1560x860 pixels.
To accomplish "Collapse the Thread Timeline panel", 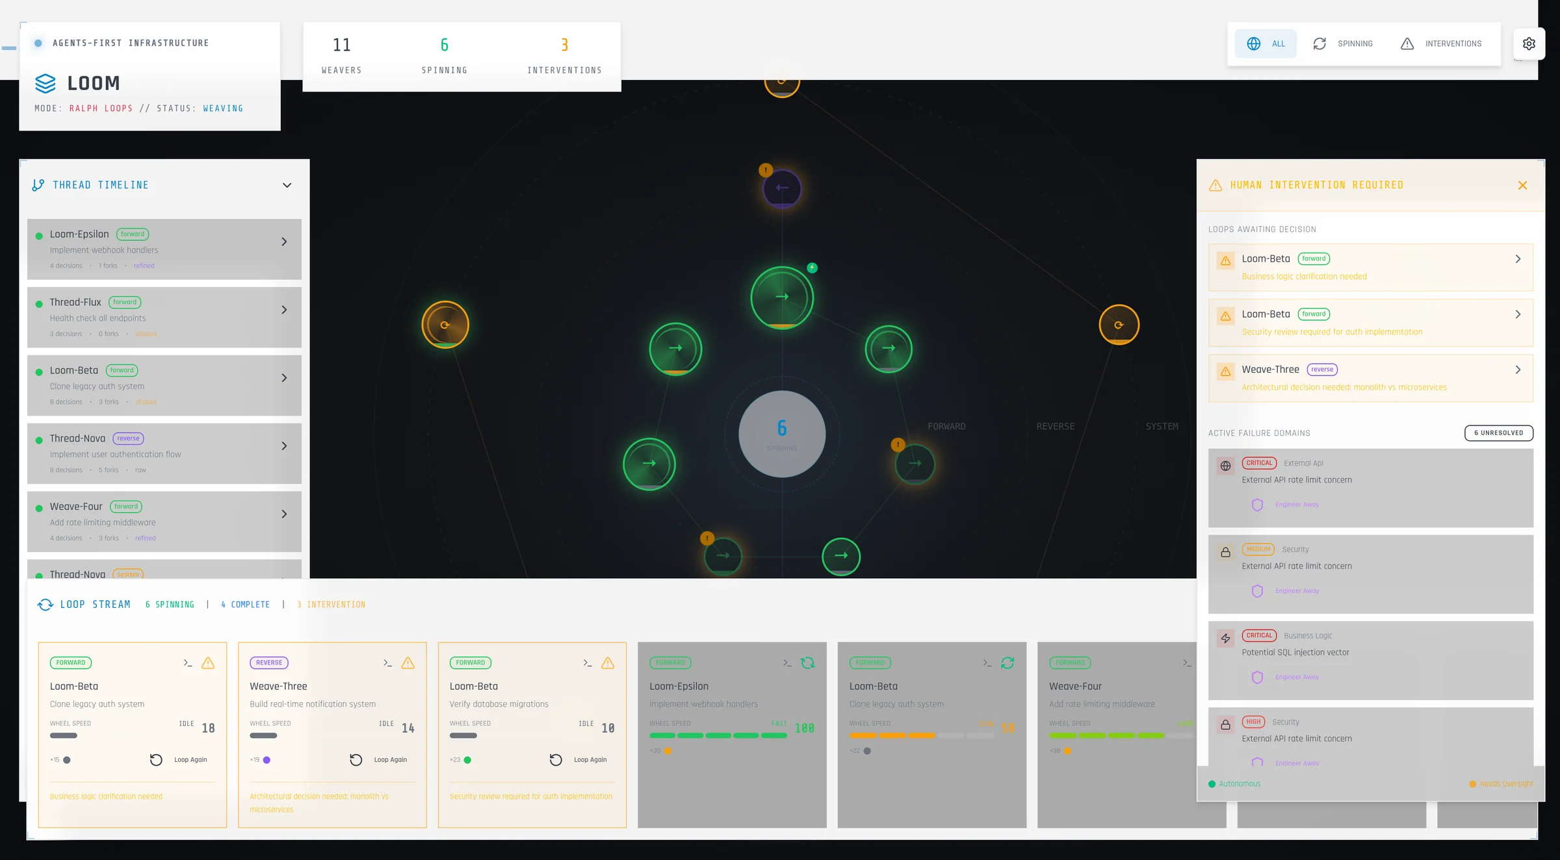I will point(287,185).
